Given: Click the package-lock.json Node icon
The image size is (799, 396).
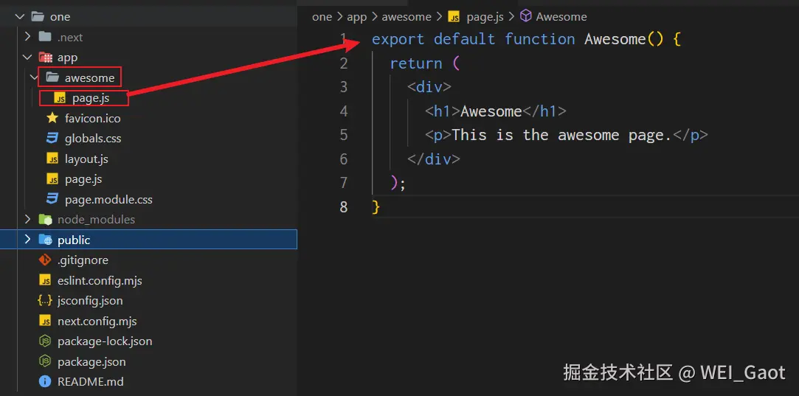Looking at the screenshot, I should click(x=45, y=341).
